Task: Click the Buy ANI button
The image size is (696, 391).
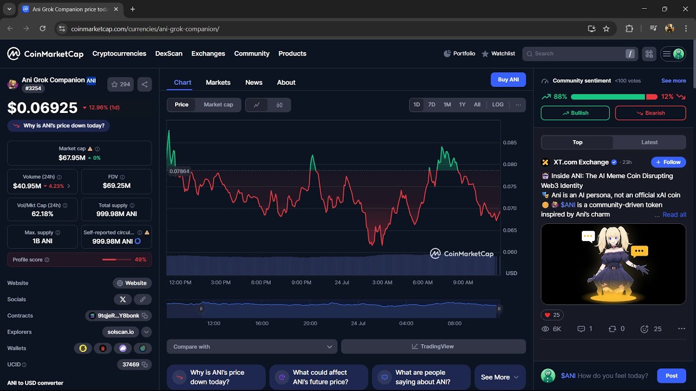Action: click(508, 80)
